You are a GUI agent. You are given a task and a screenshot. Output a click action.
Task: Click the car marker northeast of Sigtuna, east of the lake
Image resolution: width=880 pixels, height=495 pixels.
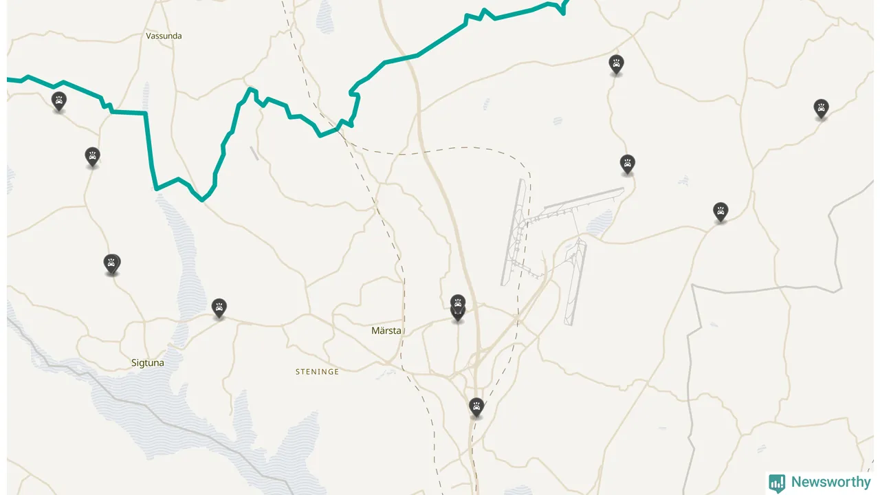[x=219, y=308]
